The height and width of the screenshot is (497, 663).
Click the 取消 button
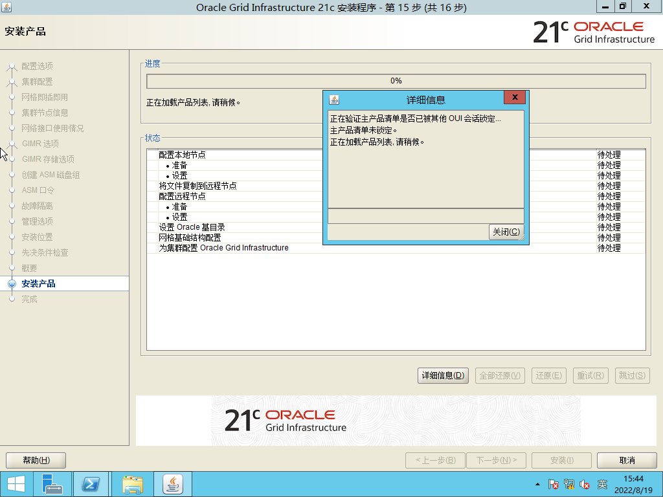627,460
